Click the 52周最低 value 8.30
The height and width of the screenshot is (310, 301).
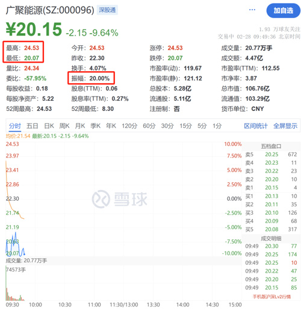click(108, 109)
